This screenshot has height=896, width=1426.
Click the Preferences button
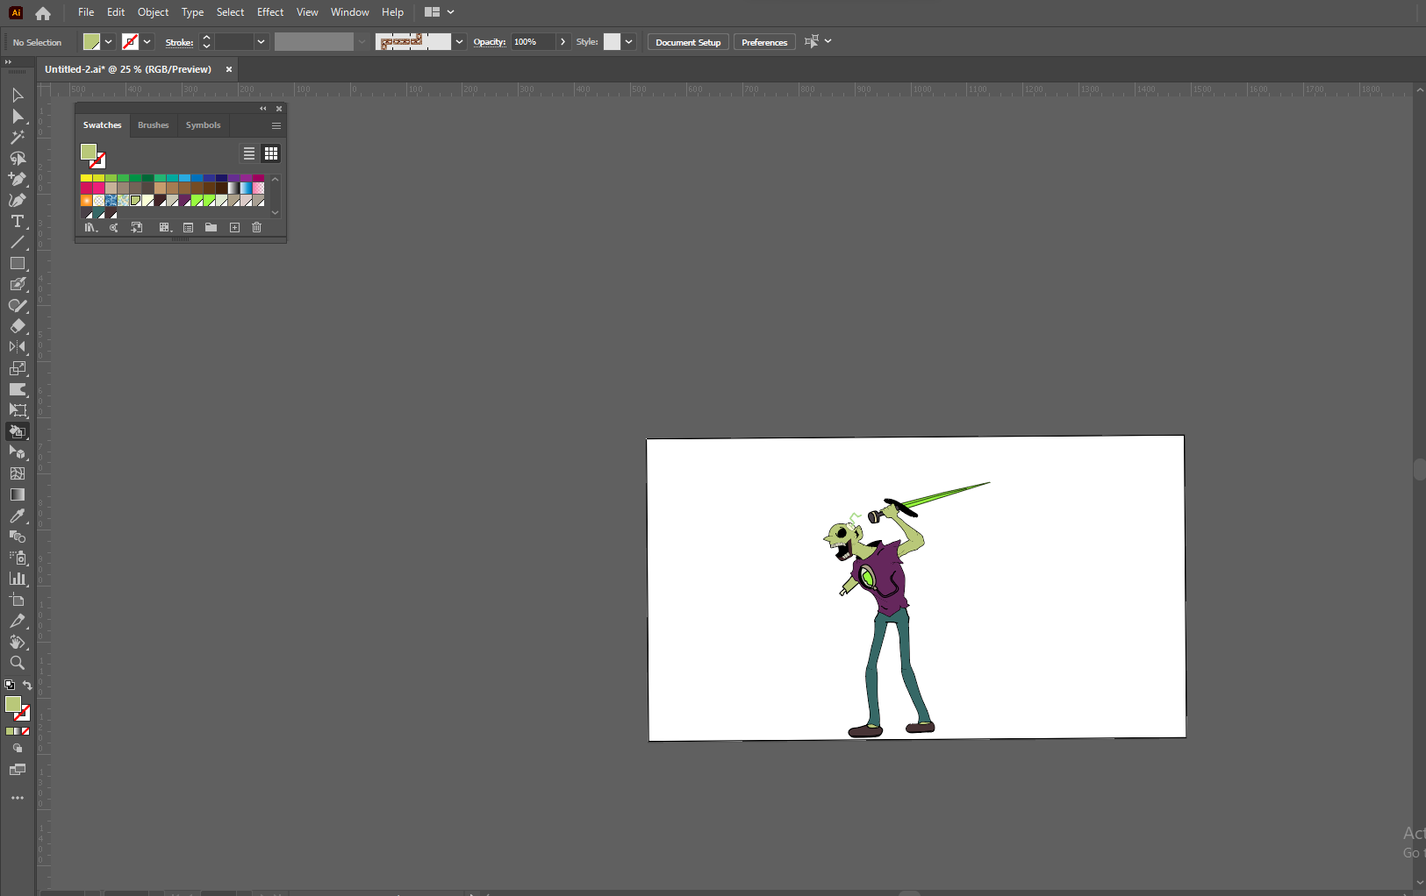coord(764,42)
